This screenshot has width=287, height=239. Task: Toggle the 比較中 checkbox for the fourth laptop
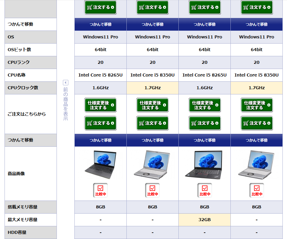point(256,190)
